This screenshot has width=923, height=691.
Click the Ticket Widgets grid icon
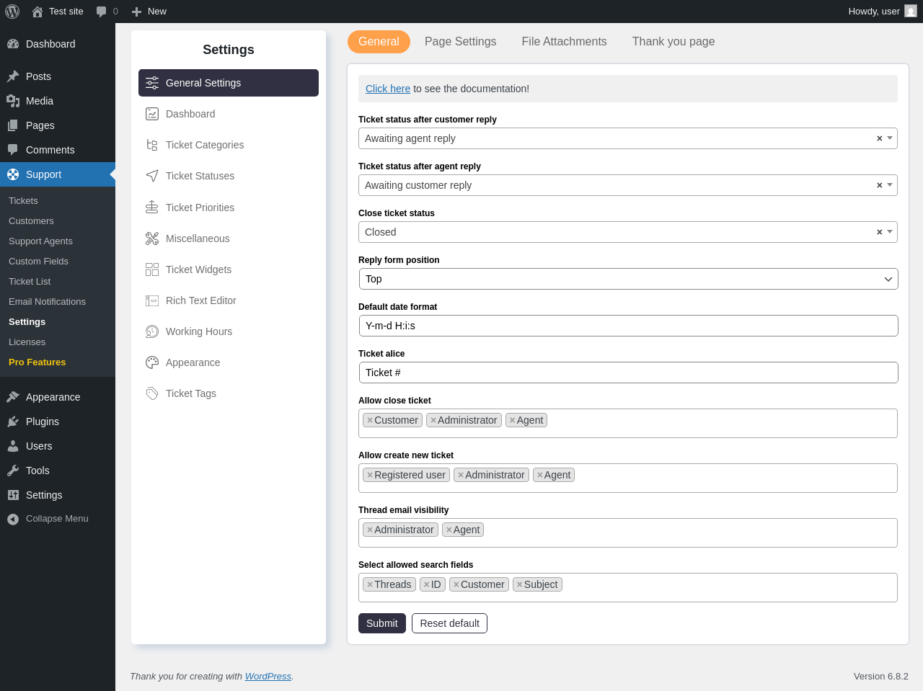tap(152, 269)
